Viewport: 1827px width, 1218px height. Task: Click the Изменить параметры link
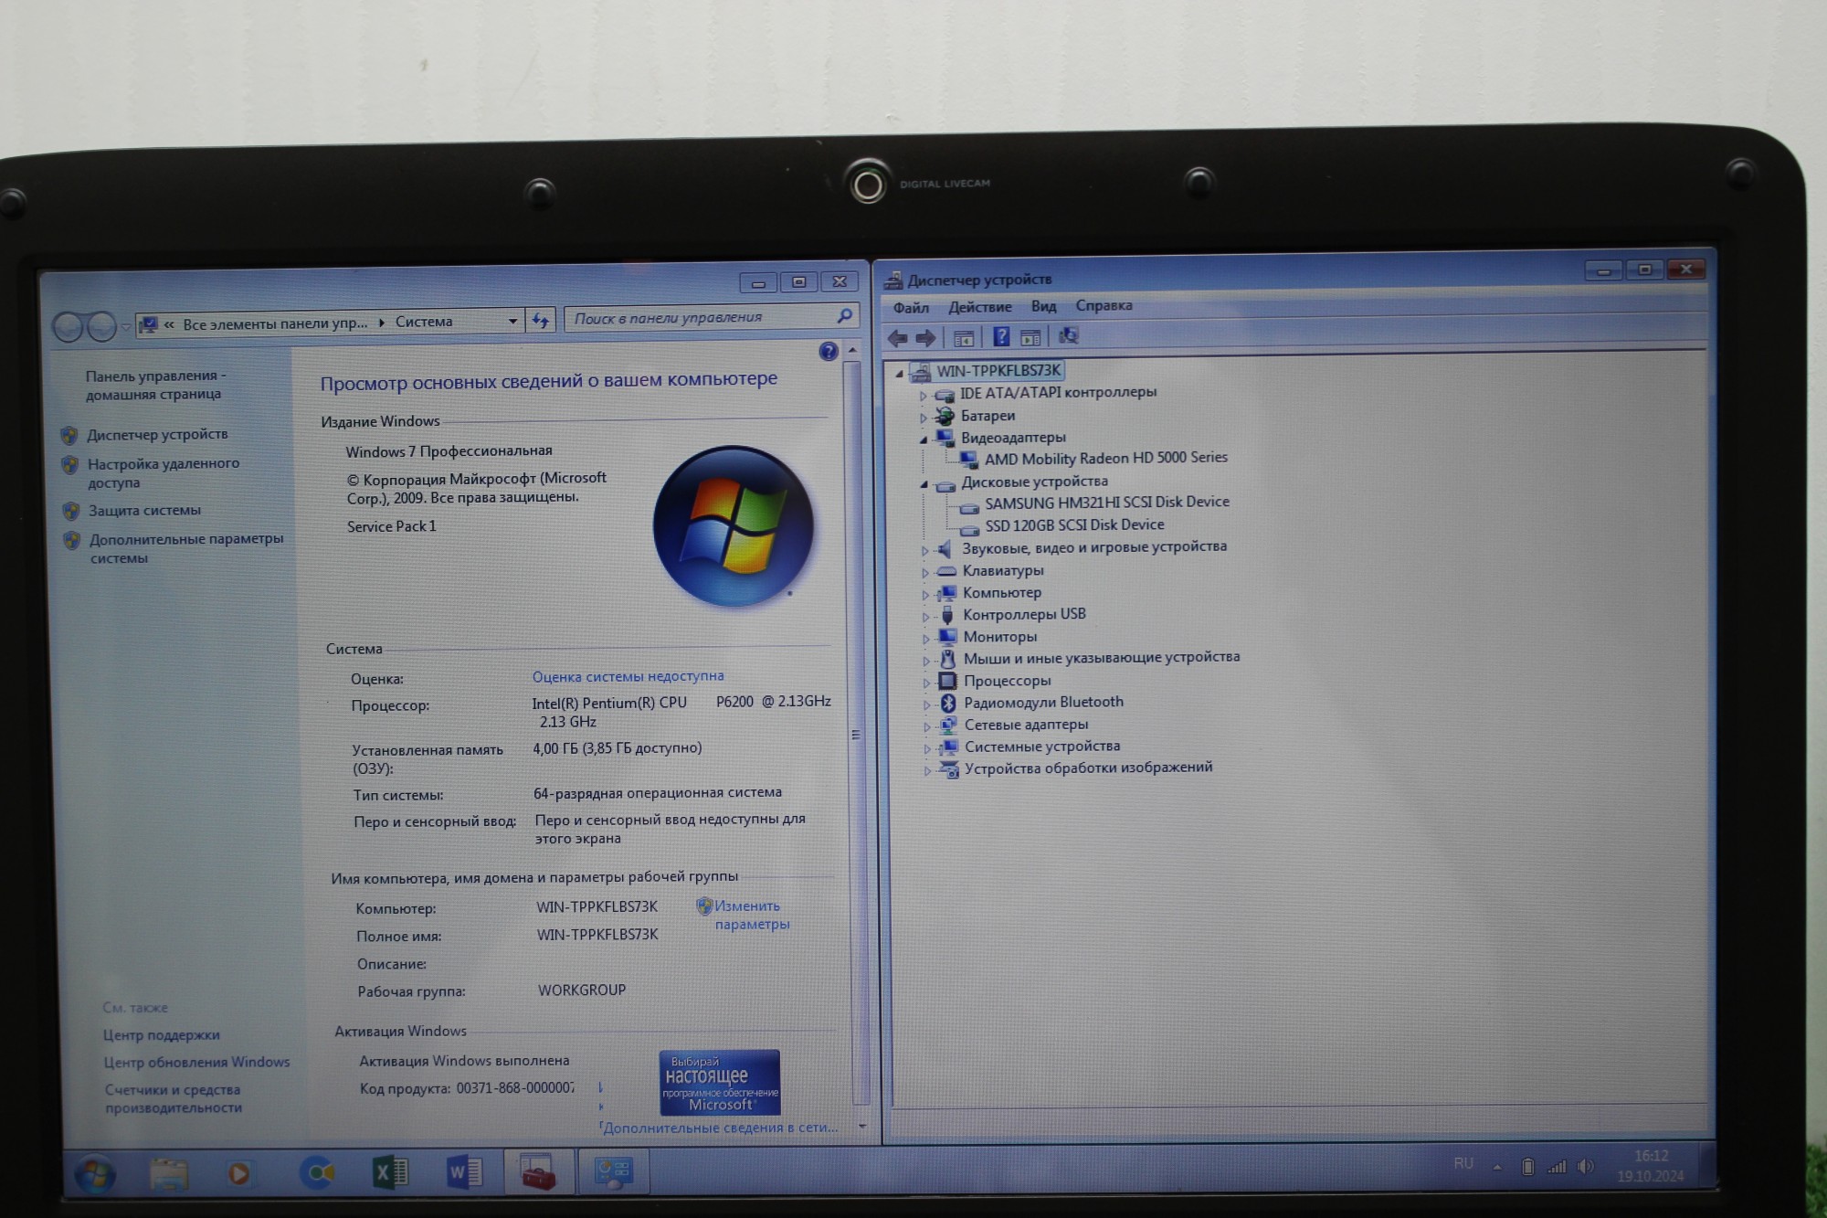point(746,906)
